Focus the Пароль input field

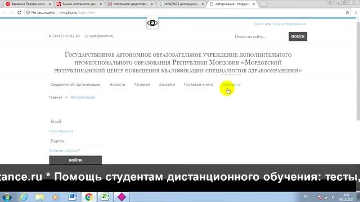click(x=75, y=141)
